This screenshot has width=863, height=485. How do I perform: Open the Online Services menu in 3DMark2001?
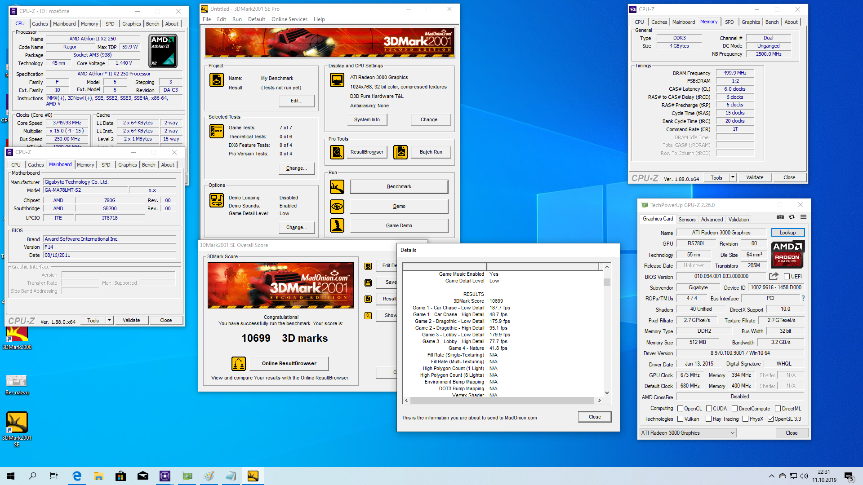289,19
